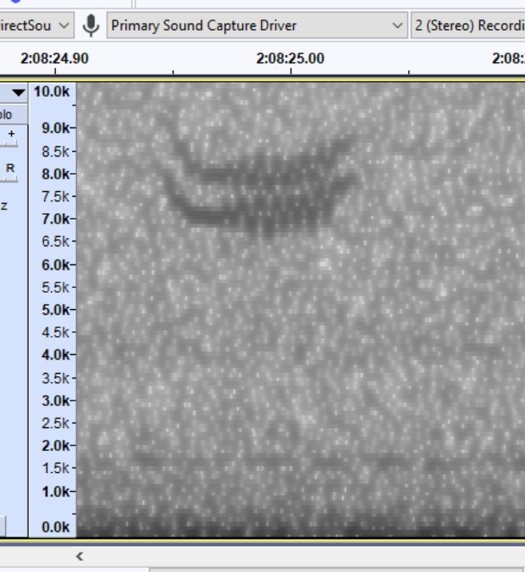This screenshot has height=572, width=525.
Task: Click the 8.0k mark on the vertical scale
Action: click(x=55, y=174)
